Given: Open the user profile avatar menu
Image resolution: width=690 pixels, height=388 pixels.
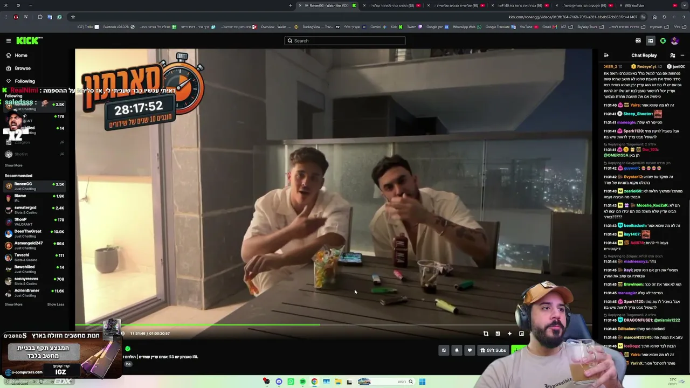Looking at the screenshot, I should [x=674, y=41].
